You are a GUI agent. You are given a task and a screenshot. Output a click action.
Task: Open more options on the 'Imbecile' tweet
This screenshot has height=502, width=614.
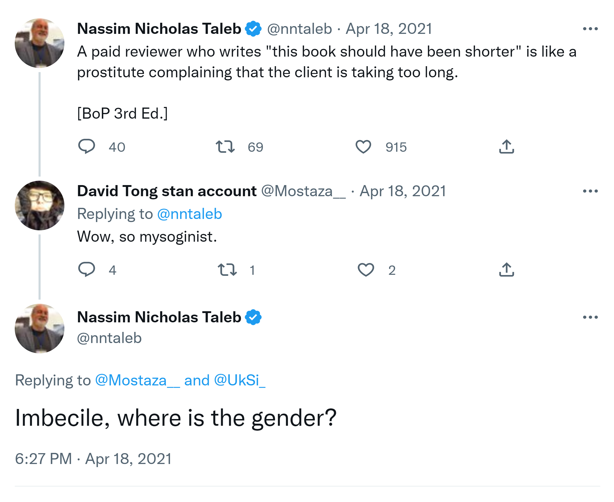click(x=590, y=317)
